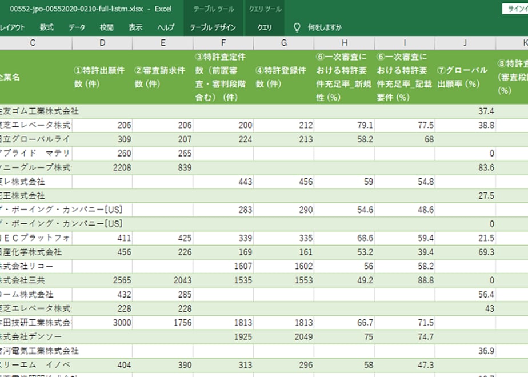Select the cell with value 37.4

[x=465, y=111]
